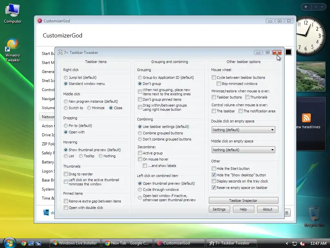Screen dimensions: 330x248
Task: Select Group by Application ID (default)
Action: click(166, 77)
